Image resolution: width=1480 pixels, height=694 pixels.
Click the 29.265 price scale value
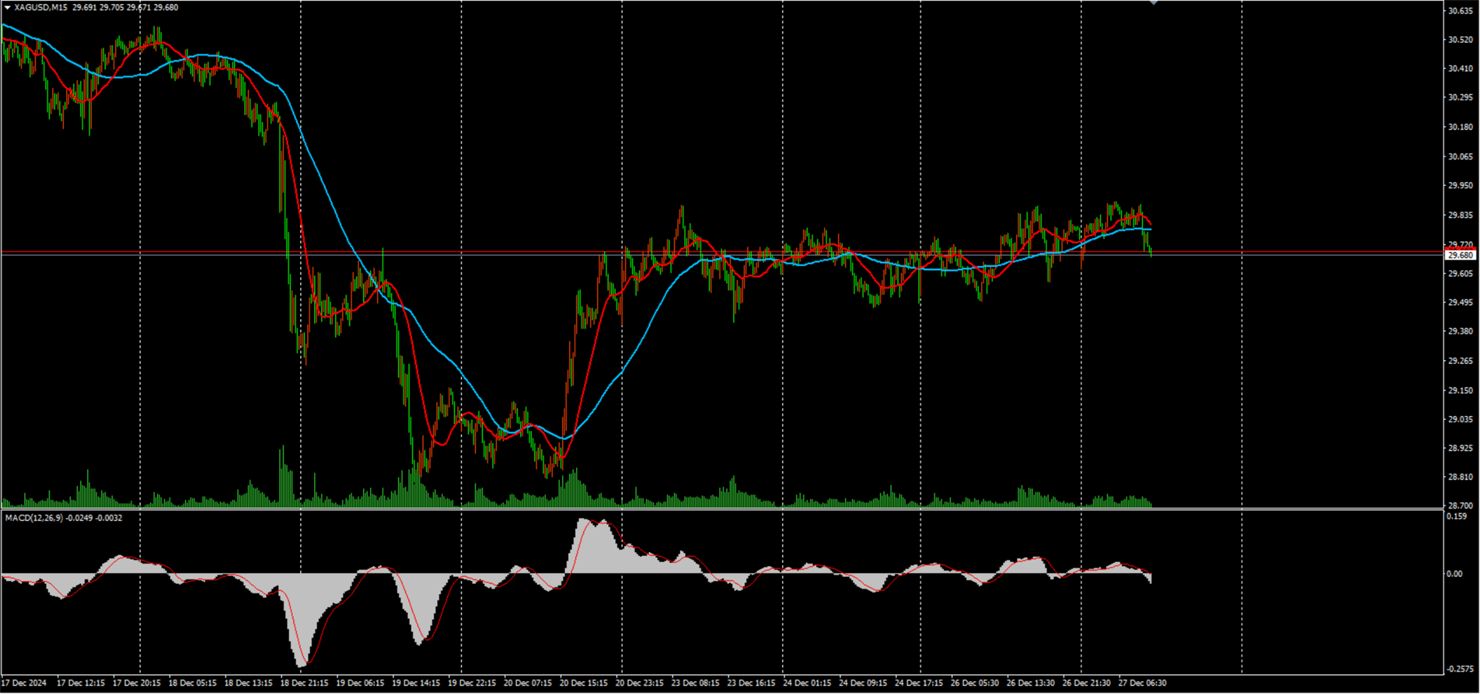tap(1460, 361)
